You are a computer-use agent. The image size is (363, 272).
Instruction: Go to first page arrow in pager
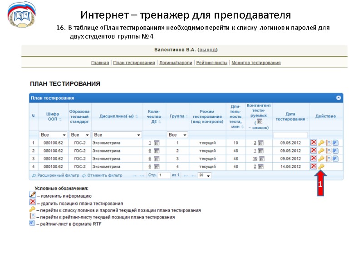(134, 175)
